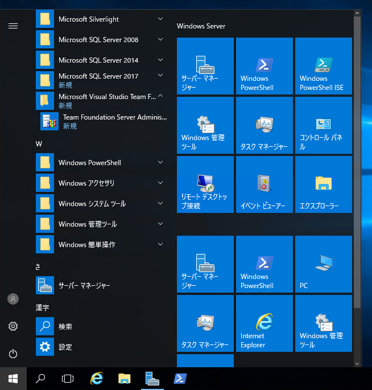This screenshot has width=372, height=390.
Task: Expand Windows 管理ツール folder chevron
Action: (x=160, y=224)
